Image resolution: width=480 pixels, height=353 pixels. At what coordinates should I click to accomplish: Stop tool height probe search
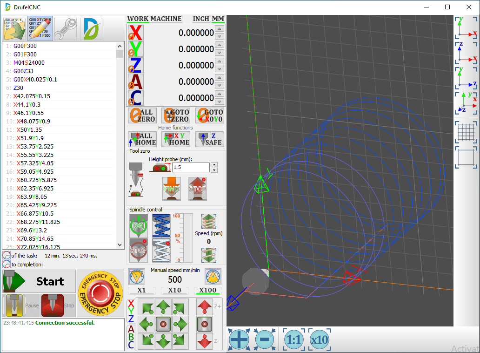198,189
